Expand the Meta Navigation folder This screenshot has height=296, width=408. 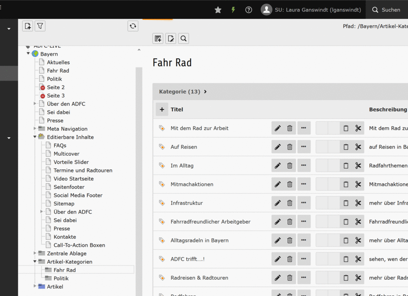tap(35, 129)
